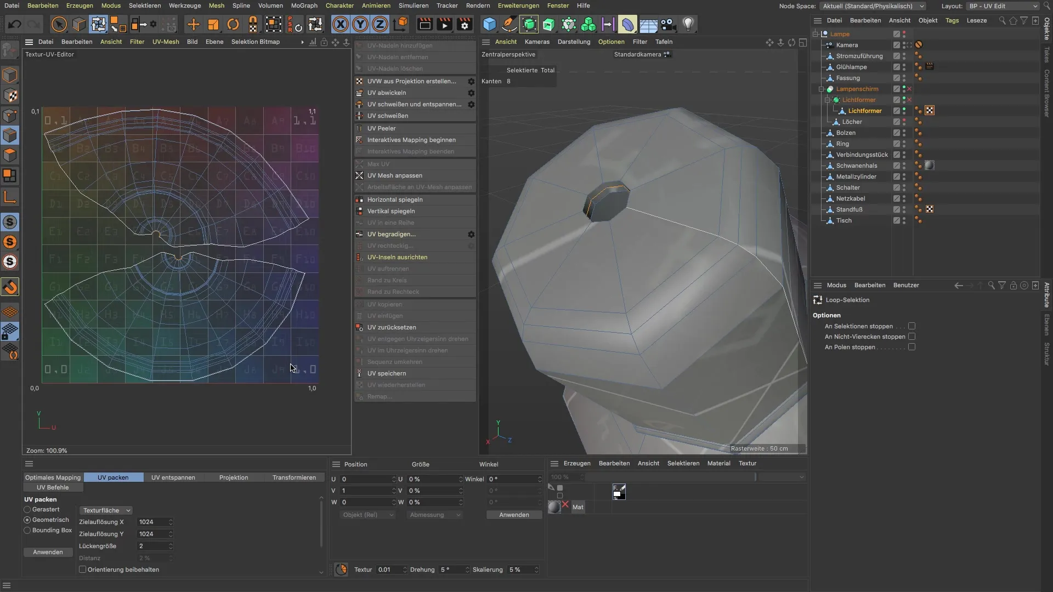Open the Objekt (Rel) dropdown

tap(367, 515)
